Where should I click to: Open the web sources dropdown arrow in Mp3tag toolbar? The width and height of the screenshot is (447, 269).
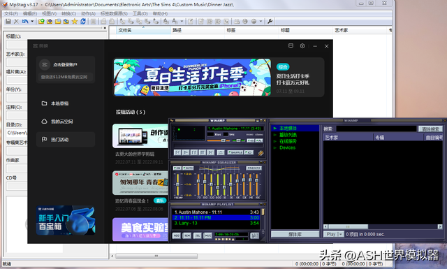click(261, 22)
